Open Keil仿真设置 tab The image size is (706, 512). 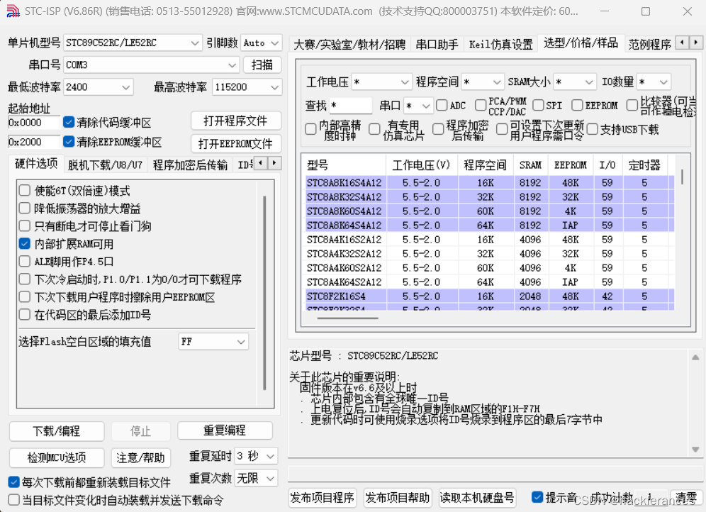pos(500,44)
